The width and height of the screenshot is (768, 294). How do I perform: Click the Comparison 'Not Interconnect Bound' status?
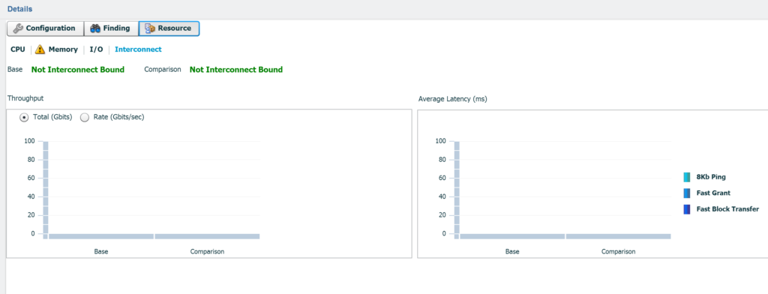(236, 70)
